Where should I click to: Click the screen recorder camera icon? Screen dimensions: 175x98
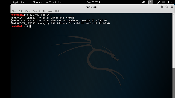pyautogui.click(x=143, y=2)
